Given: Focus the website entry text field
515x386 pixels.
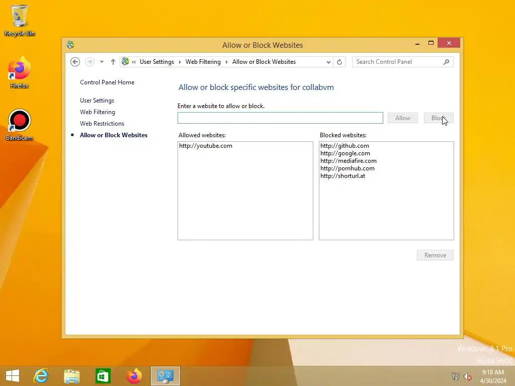Looking at the screenshot, I should click(280, 118).
